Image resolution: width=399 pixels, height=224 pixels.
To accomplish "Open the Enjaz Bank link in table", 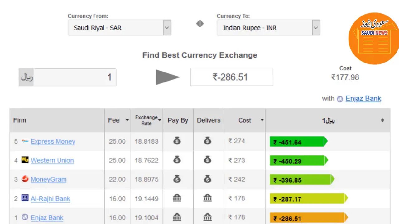I will click(47, 218).
